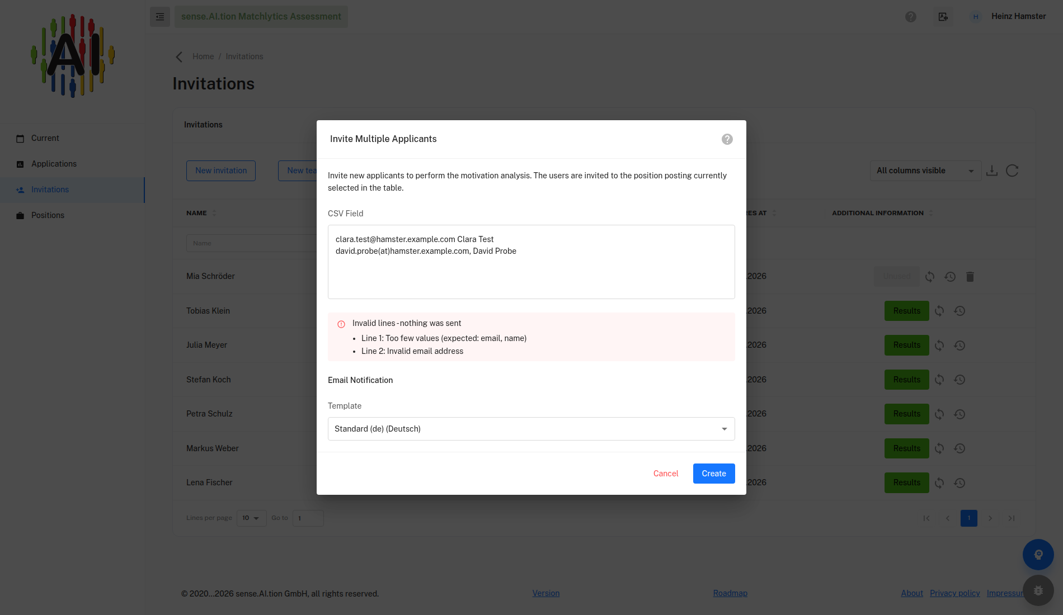Toggle the sidebar menu icon
Image resolution: width=1063 pixels, height=615 pixels.
(160, 17)
